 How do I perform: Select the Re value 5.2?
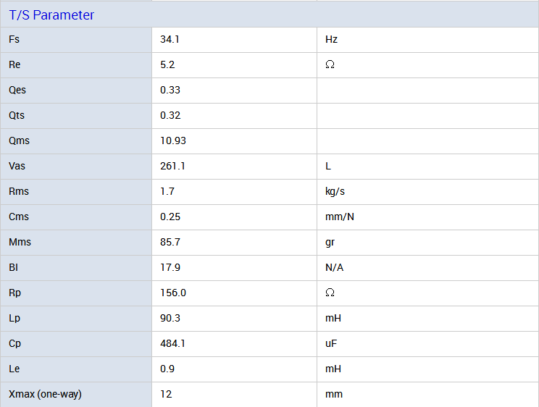tap(167, 64)
